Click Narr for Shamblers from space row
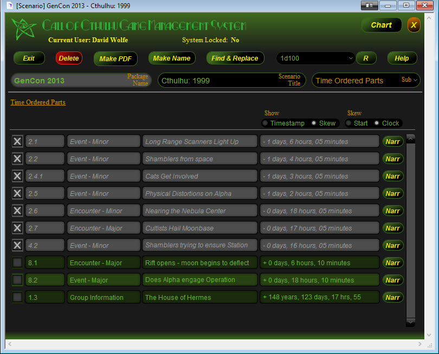Viewport: 439px width, 354px height. pos(393,159)
